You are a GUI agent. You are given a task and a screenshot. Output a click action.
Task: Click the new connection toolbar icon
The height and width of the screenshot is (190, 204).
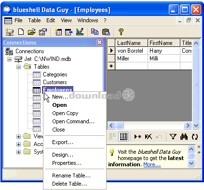(10, 32)
